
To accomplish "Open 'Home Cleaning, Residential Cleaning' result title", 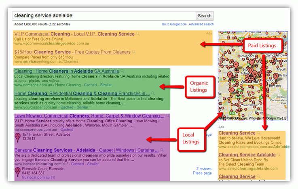I will (82, 94).
